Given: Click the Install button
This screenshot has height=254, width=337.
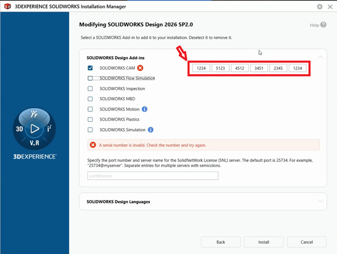Looking at the screenshot, I should click(x=264, y=242).
